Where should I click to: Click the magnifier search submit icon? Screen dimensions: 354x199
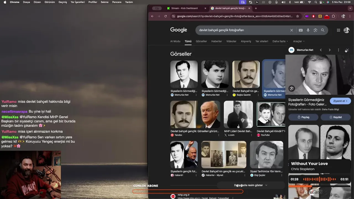pyautogui.click(x=323, y=30)
